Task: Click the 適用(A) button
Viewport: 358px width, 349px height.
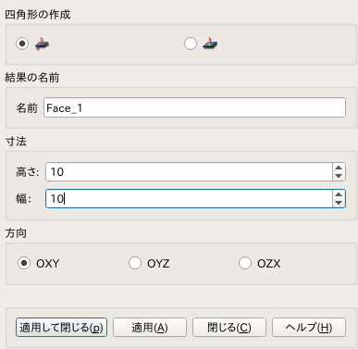Action: point(150,328)
